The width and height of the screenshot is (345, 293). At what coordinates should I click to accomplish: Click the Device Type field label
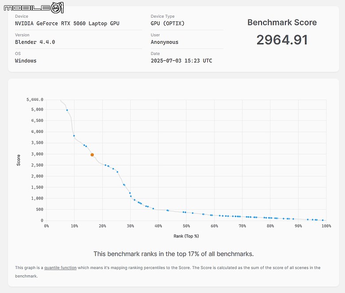point(163,16)
